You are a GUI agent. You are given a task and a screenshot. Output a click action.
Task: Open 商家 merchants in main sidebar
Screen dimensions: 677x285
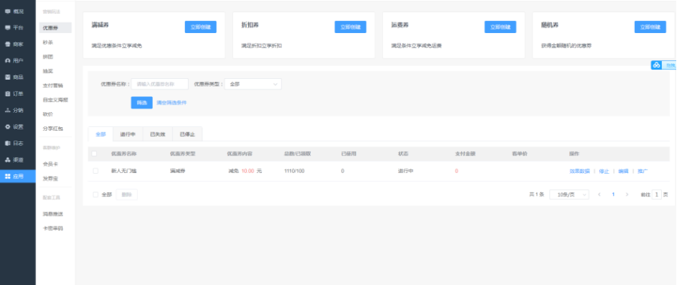(18, 44)
